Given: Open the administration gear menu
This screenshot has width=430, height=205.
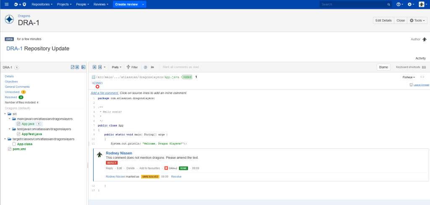Looking at the screenshot, I should click(x=410, y=4).
